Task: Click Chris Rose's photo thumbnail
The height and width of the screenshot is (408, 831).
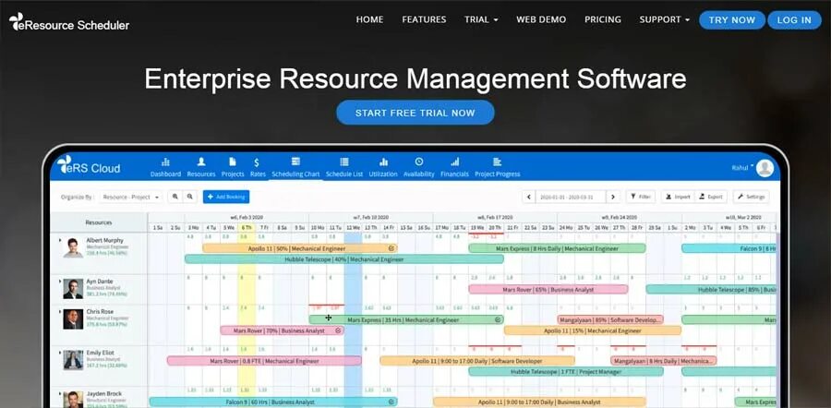Action: point(73,319)
